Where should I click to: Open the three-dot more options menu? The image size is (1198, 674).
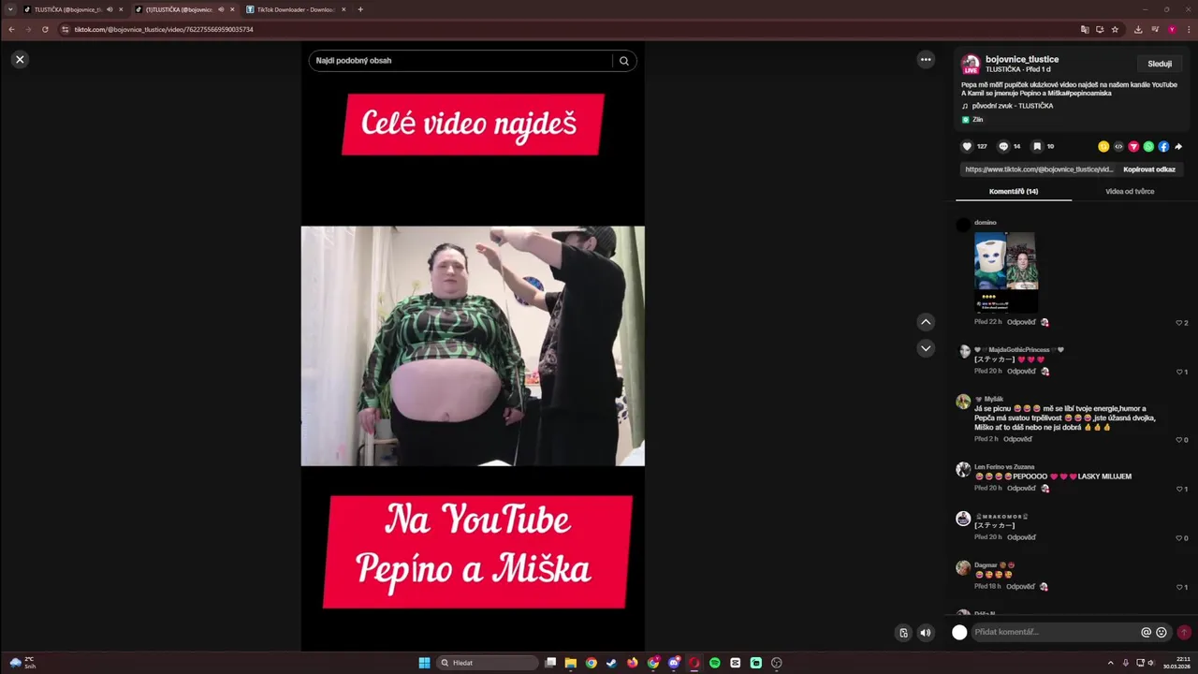[x=926, y=60]
